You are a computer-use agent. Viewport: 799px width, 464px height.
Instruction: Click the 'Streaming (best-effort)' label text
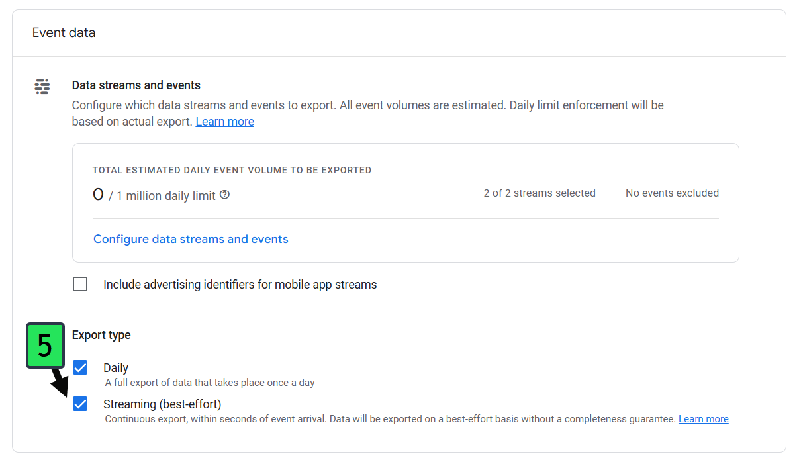pyautogui.click(x=162, y=404)
